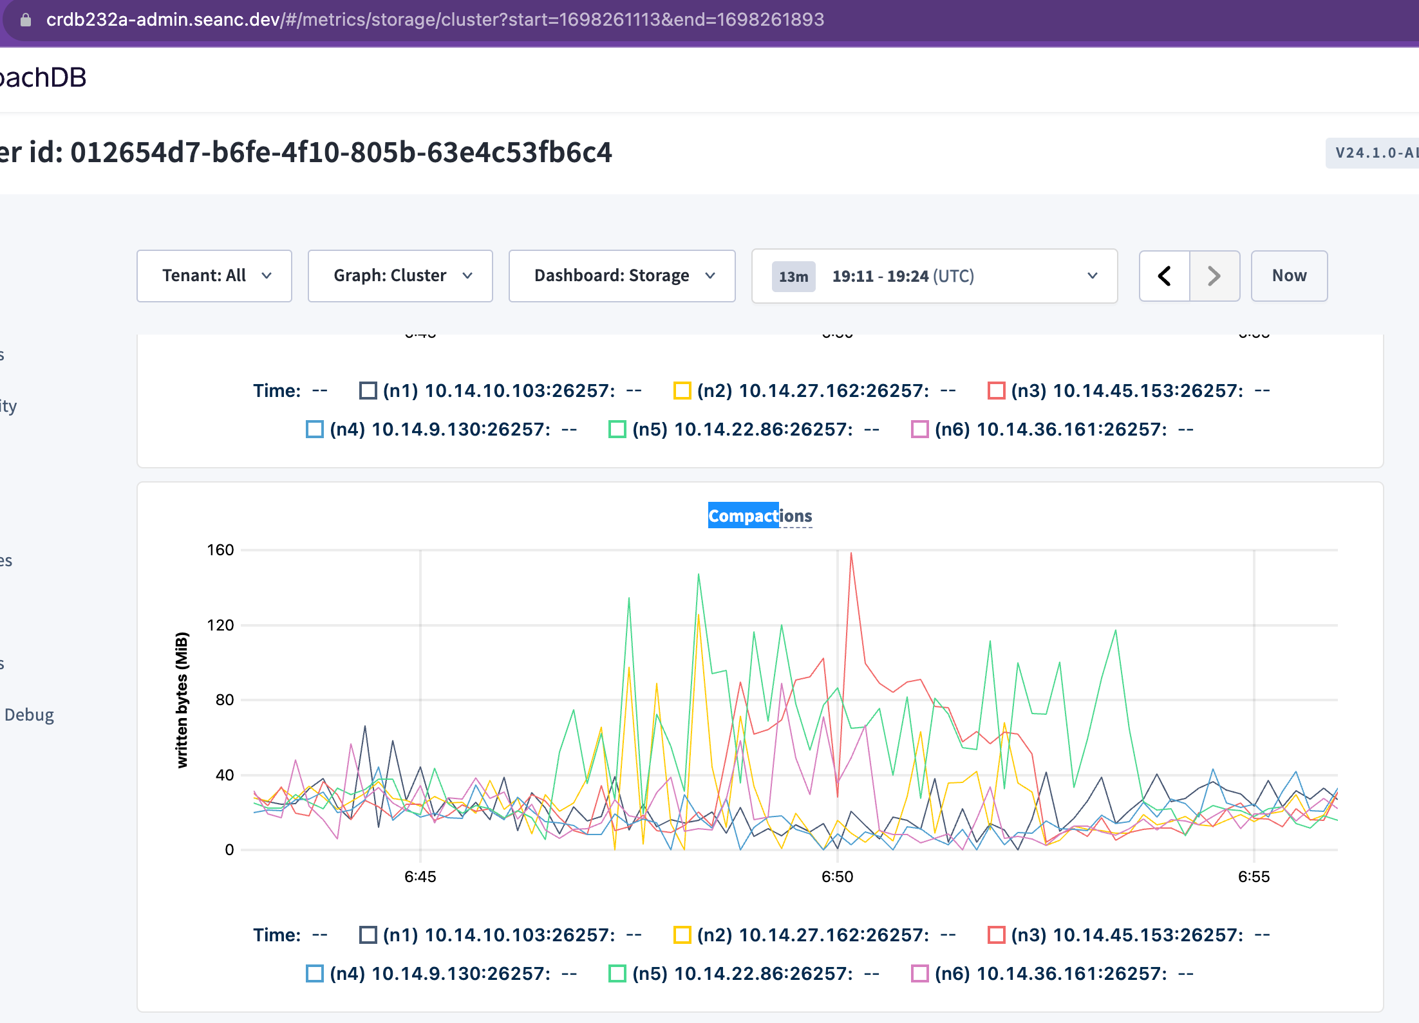
Task: Click the green n5 square in bottom legend
Action: 617,973
